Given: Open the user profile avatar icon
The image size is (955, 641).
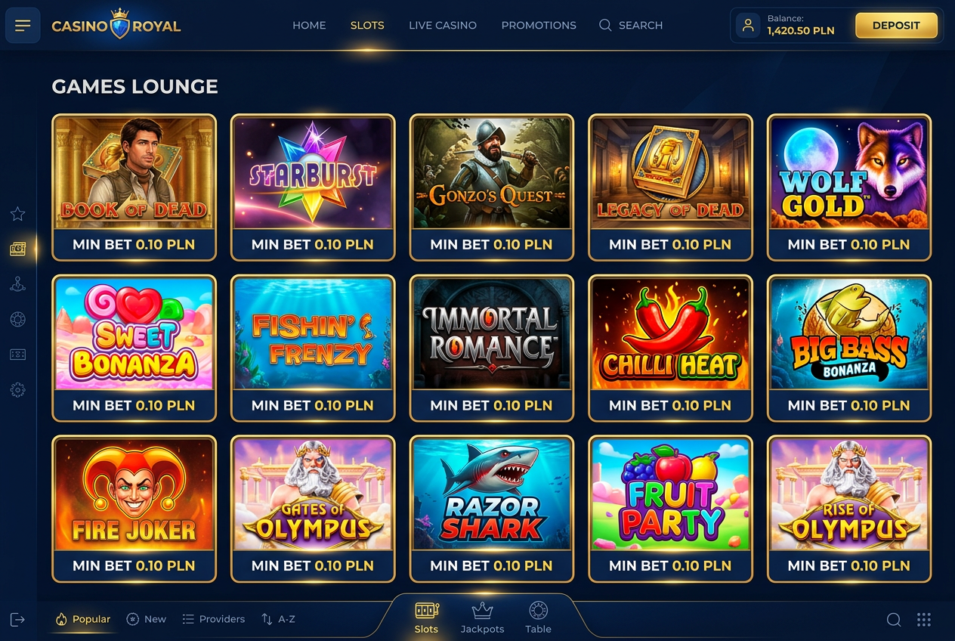Looking at the screenshot, I should [748, 25].
